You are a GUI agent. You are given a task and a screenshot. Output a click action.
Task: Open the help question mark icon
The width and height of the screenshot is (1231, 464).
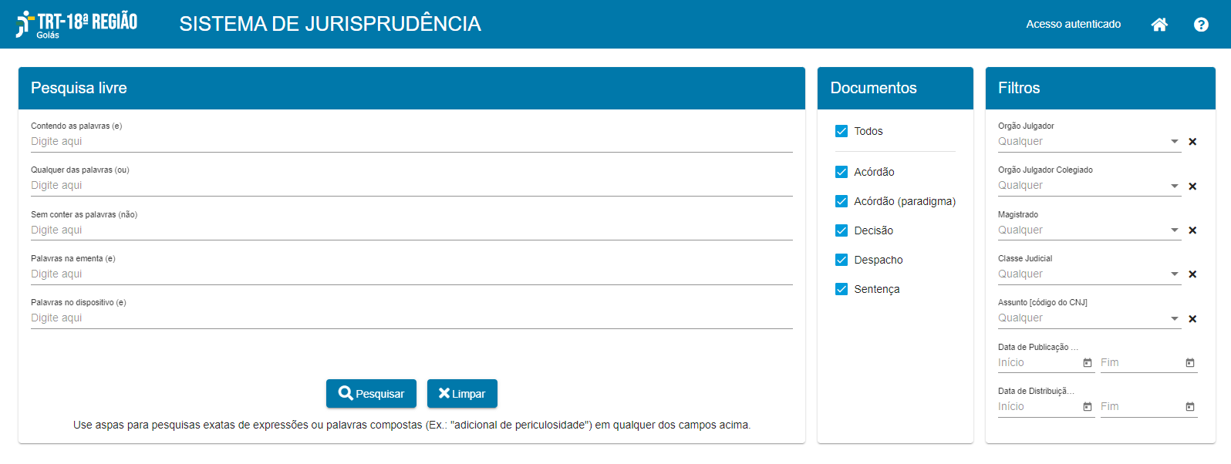[1201, 25]
